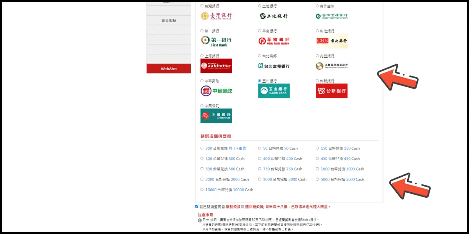Click the red 台新銀行 logo
Screen dimensions: 469x234
point(332,91)
